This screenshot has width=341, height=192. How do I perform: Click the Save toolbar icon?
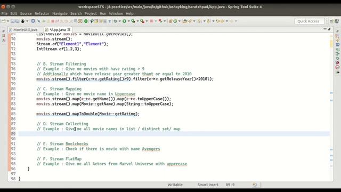[x=13, y=21]
